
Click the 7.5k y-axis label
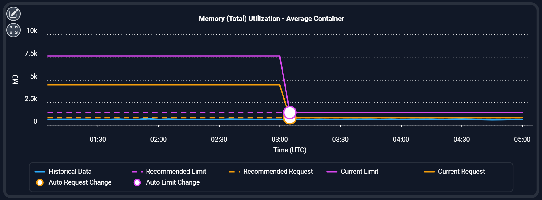31,53
